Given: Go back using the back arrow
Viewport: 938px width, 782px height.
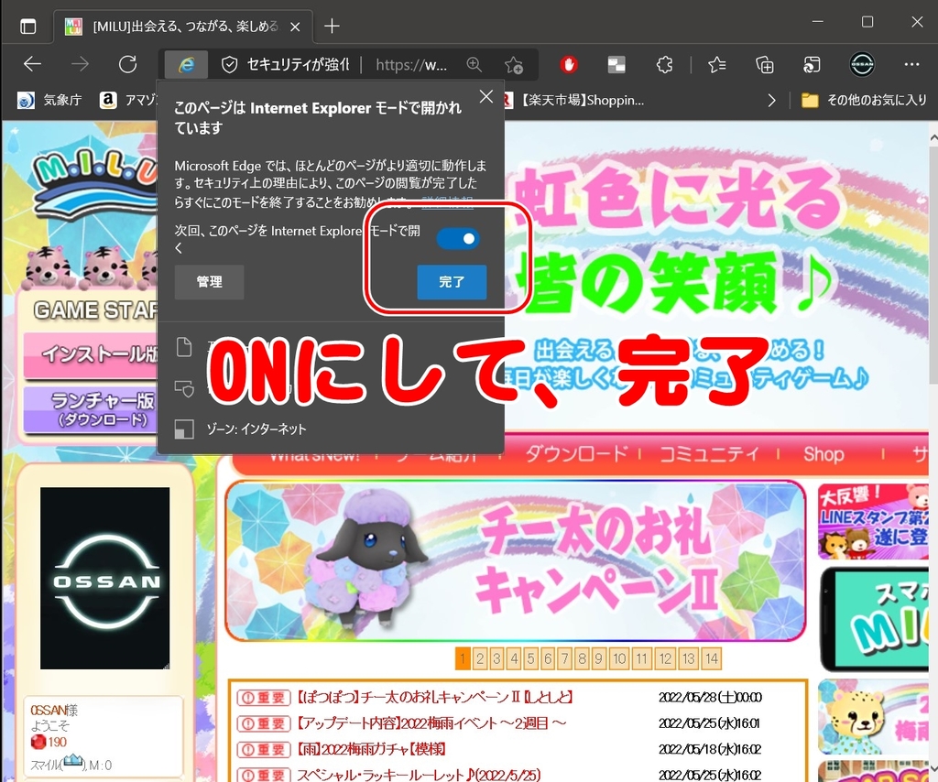Looking at the screenshot, I should pos(33,64).
